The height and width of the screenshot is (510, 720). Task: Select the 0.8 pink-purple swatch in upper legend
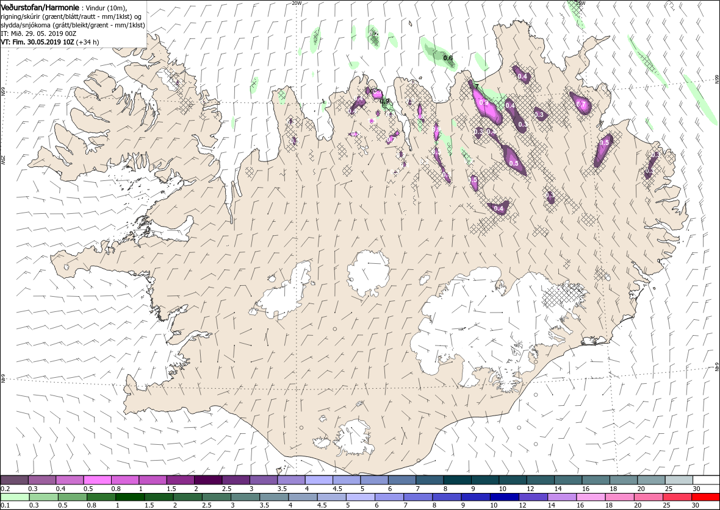pos(125,480)
